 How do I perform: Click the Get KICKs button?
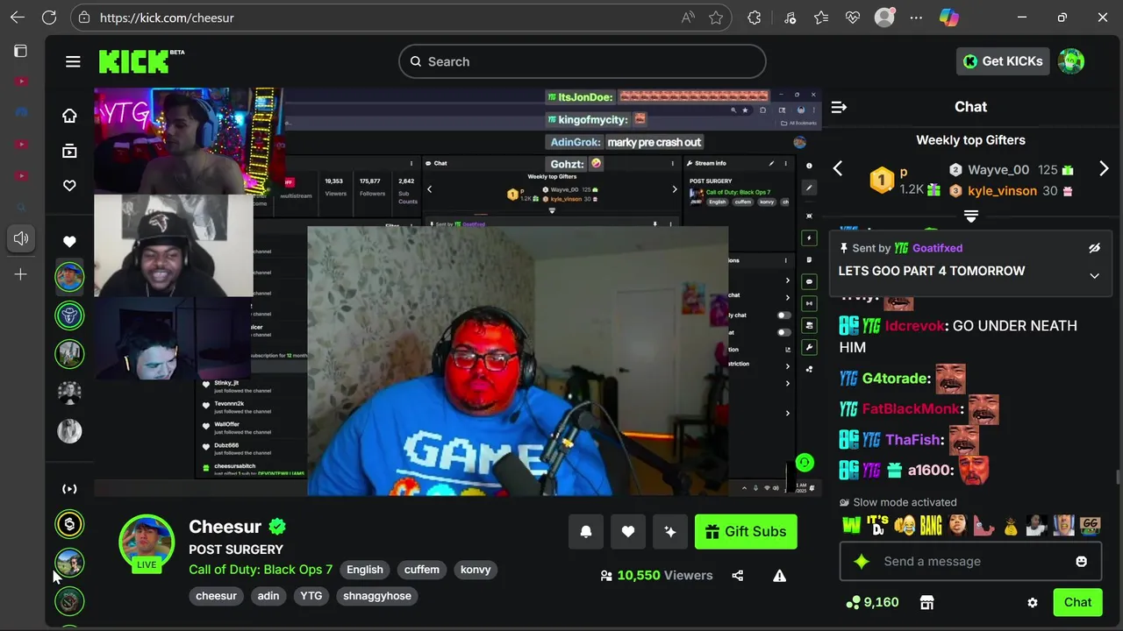(1003, 61)
